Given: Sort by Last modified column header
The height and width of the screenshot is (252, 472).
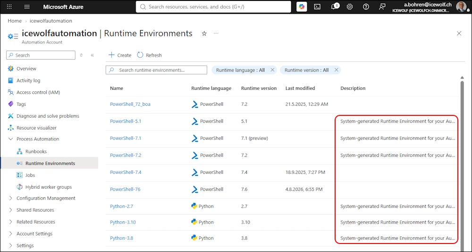Looking at the screenshot, I should [300, 88].
